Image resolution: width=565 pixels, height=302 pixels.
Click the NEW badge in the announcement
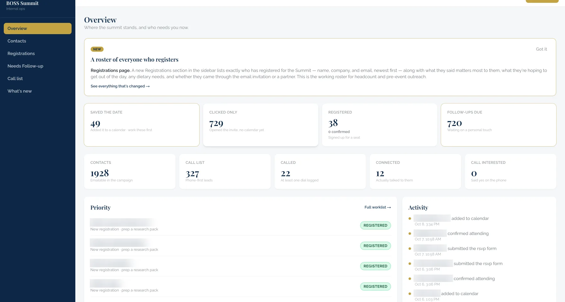tap(97, 49)
